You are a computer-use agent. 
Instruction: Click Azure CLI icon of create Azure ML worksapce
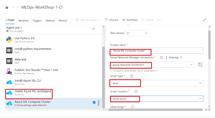9,93
